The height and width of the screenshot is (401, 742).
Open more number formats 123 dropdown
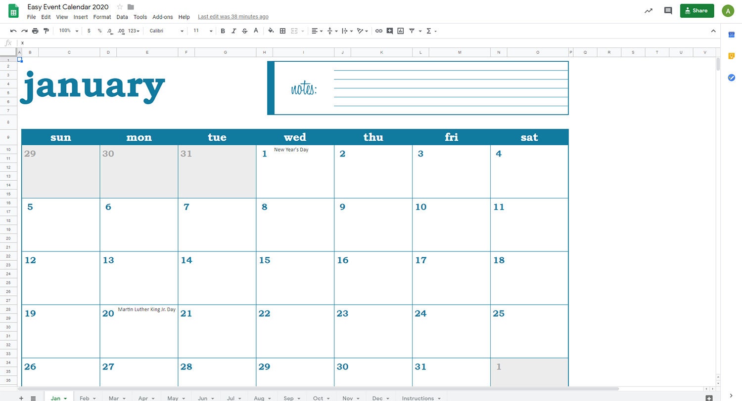click(134, 31)
